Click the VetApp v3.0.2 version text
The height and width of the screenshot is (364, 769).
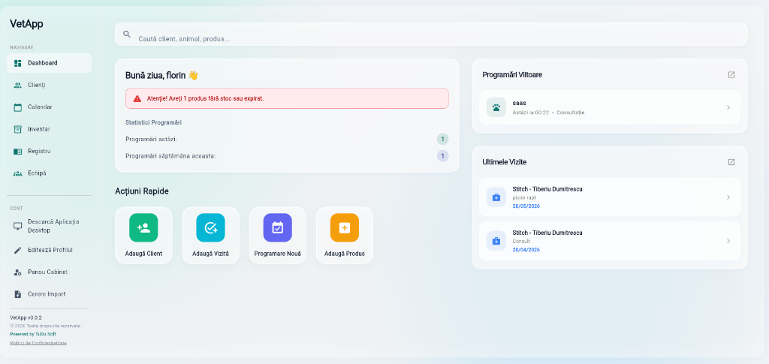[26, 317]
